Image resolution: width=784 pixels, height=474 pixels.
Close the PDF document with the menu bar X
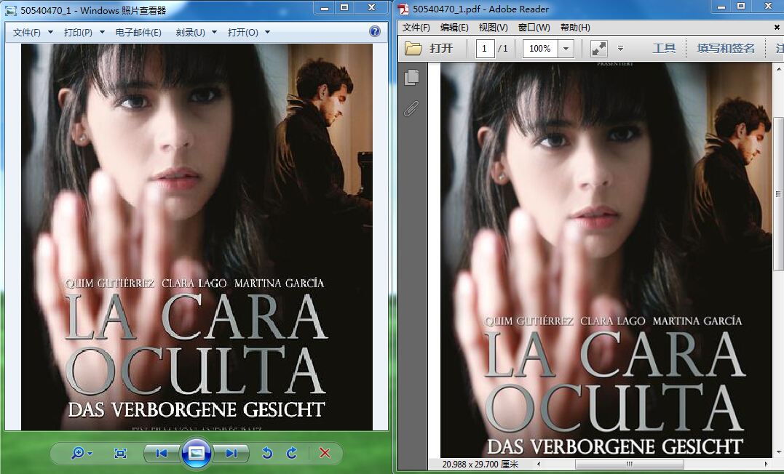click(x=777, y=28)
